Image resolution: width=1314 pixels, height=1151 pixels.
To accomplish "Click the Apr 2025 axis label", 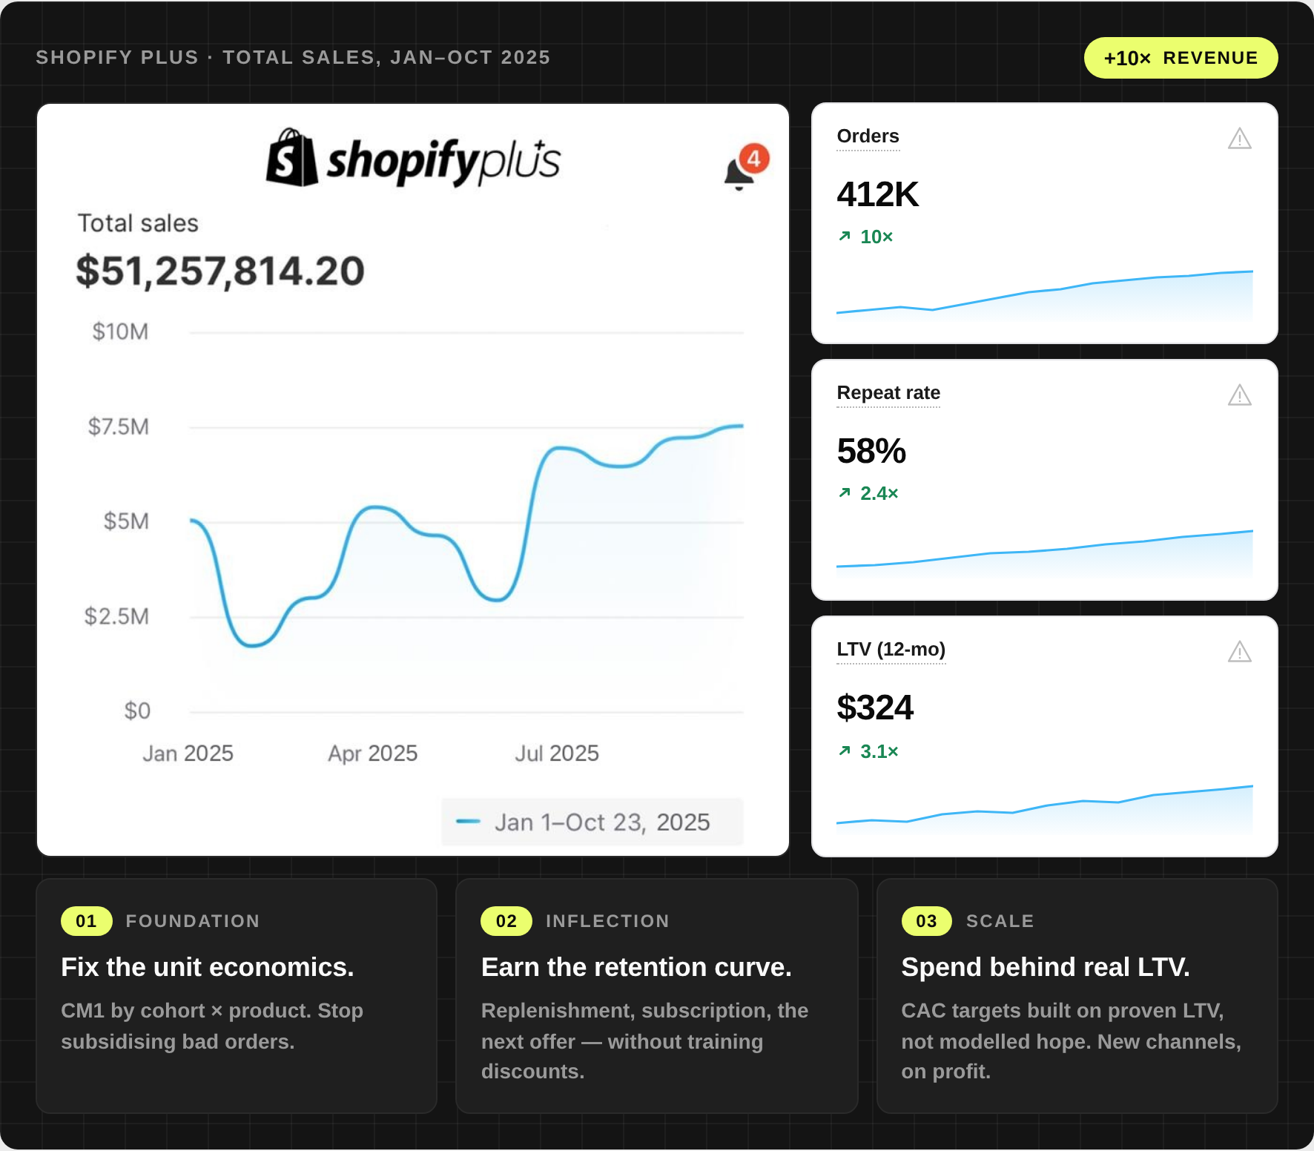I will tap(373, 753).
